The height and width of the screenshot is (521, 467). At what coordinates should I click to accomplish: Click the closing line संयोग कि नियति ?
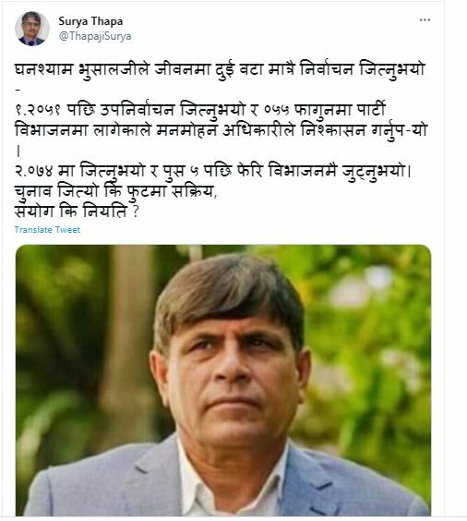pos(77,212)
